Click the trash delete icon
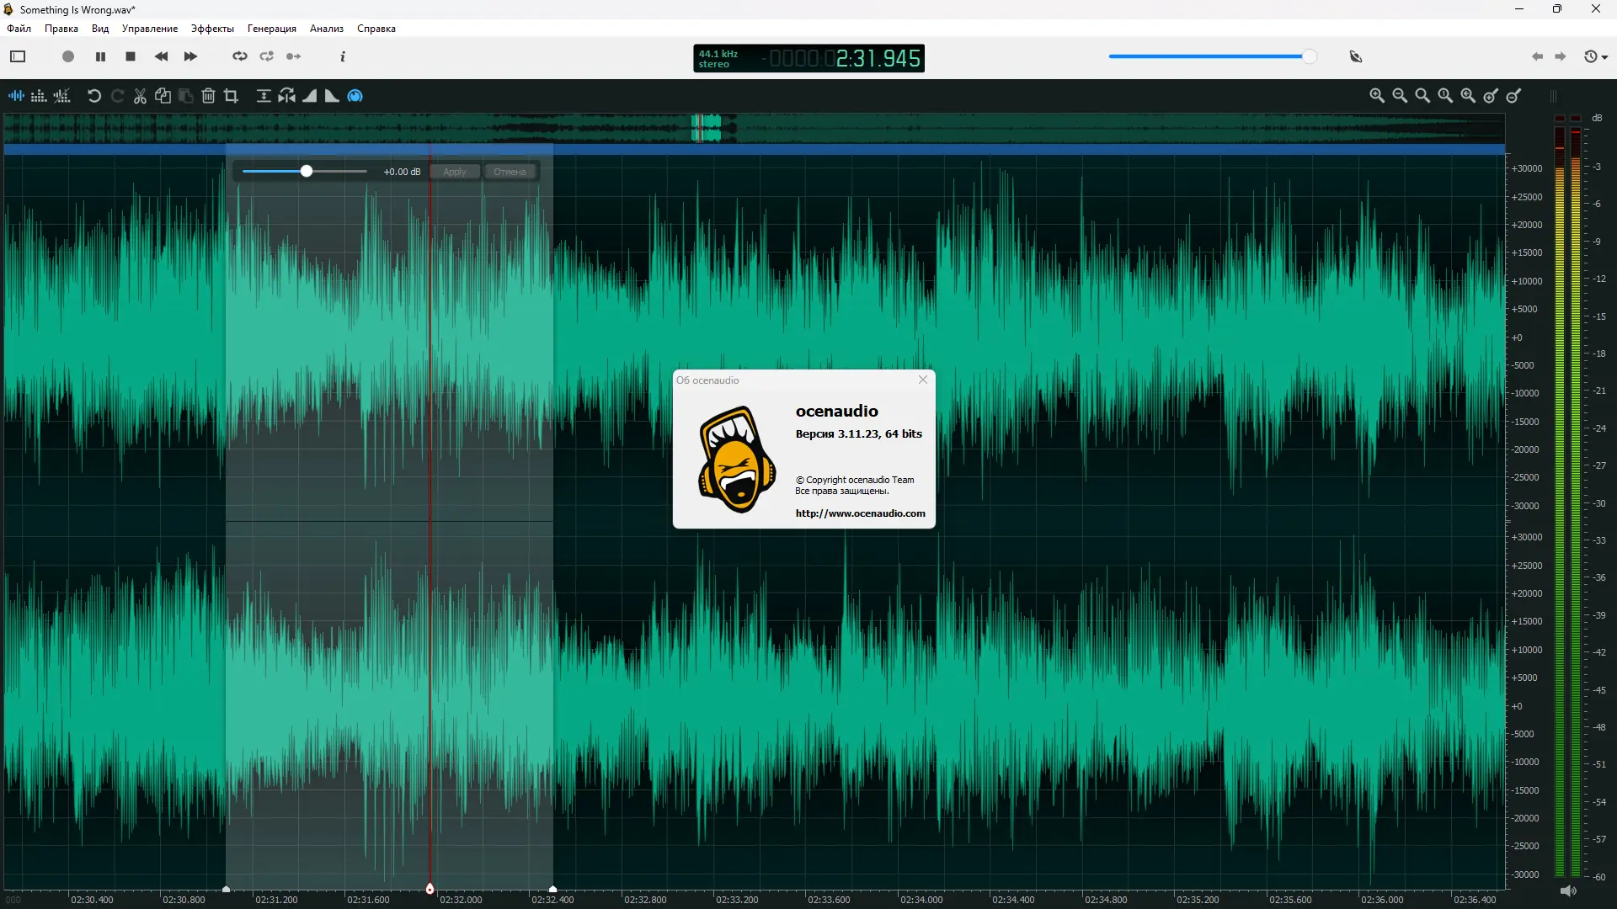This screenshot has height=909, width=1617. tap(208, 96)
